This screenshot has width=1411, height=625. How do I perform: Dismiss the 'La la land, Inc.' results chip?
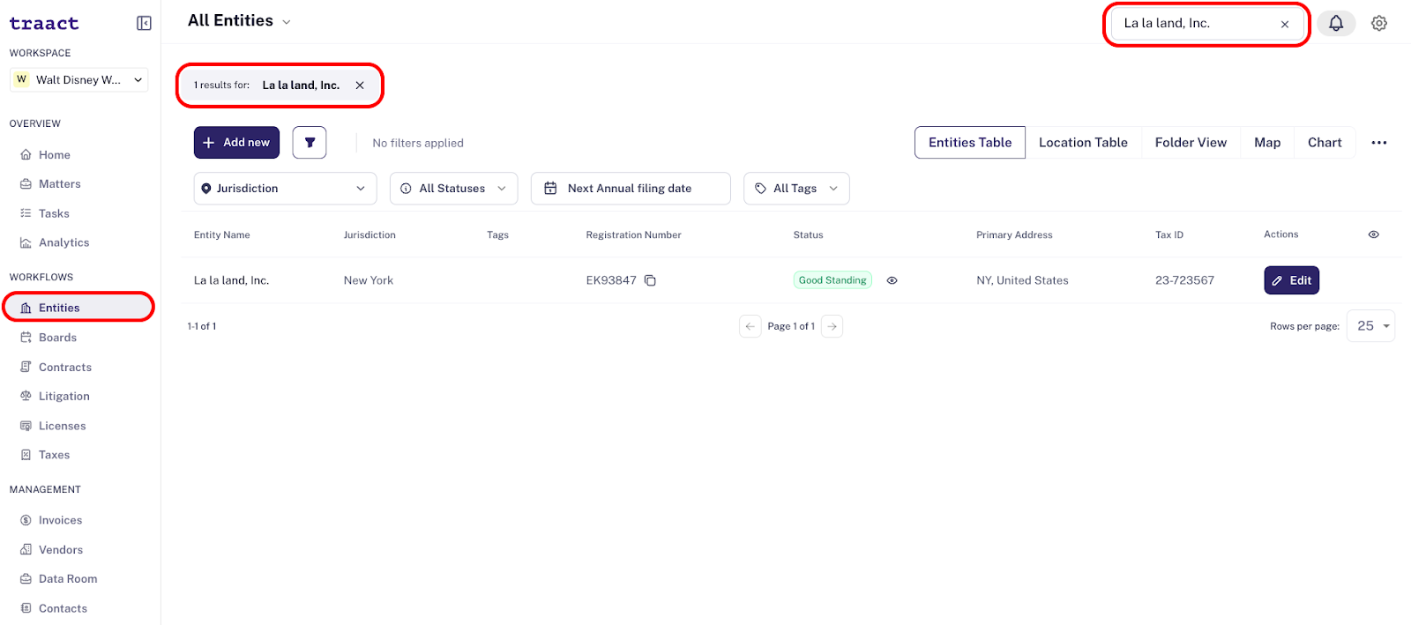tap(360, 86)
